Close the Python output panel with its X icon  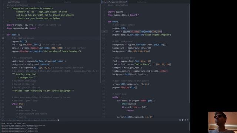point(188,120)
